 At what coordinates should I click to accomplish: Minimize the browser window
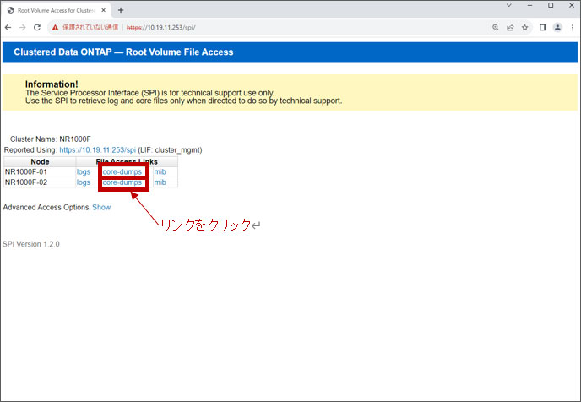529,5
